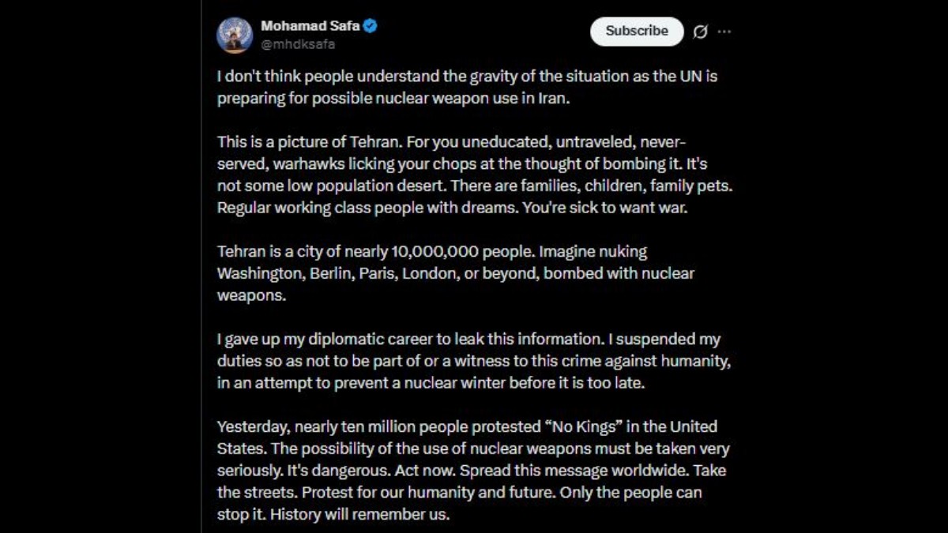Click the Grok icon beside Subscribe
The image size is (948, 533).
pos(700,32)
